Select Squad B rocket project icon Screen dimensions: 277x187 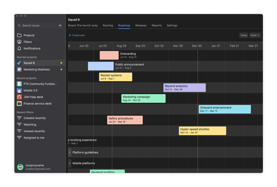pyautogui.click(x=19, y=63)
